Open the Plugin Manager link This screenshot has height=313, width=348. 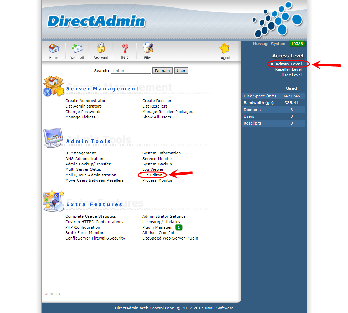point(157,227)
